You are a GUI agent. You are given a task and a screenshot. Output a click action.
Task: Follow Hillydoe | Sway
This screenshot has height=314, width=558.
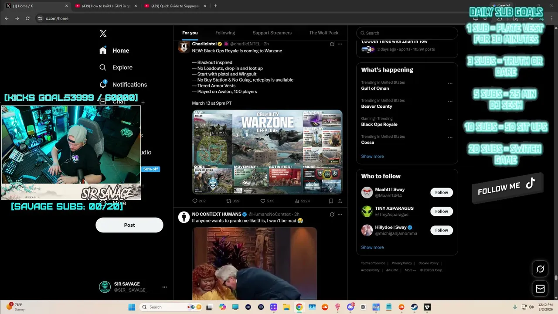point(442,230)
